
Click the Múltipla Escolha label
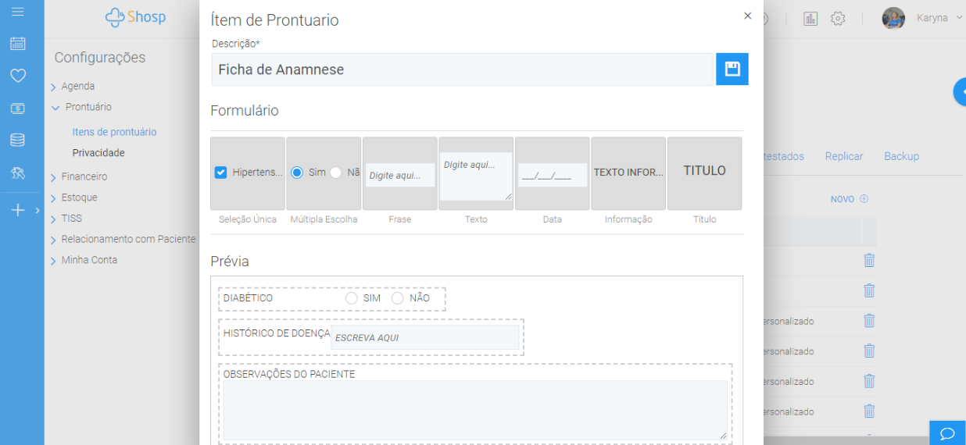[x=324, y=219]
